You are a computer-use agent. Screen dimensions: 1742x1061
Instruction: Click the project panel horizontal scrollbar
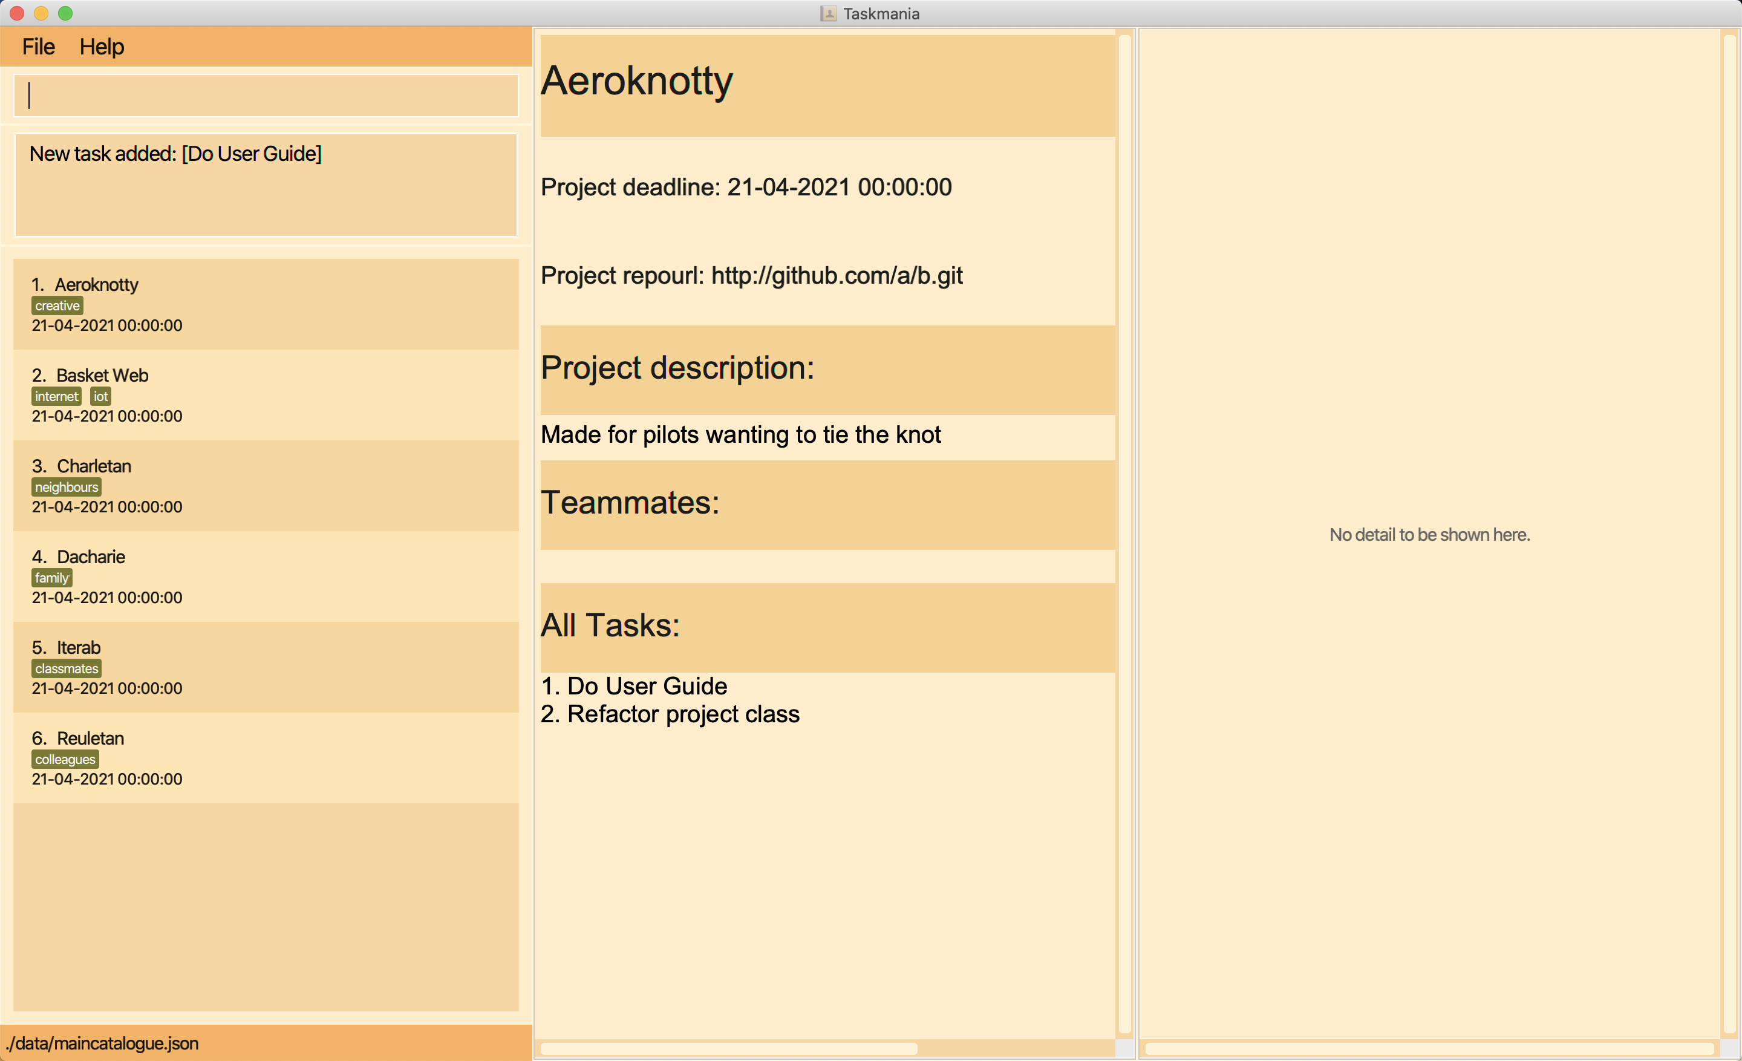729,1048
